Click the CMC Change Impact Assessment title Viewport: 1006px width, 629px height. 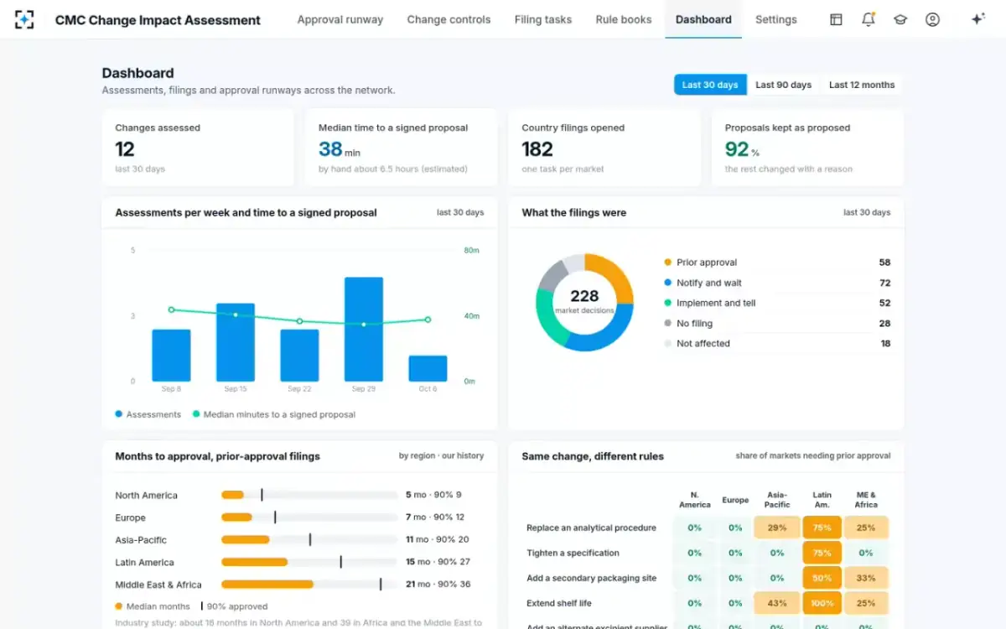point(158,20)
